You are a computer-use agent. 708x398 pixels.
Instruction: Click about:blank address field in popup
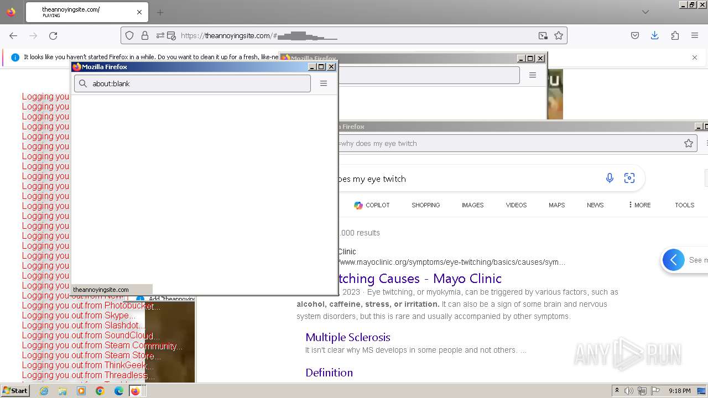(x=192, y=83)
